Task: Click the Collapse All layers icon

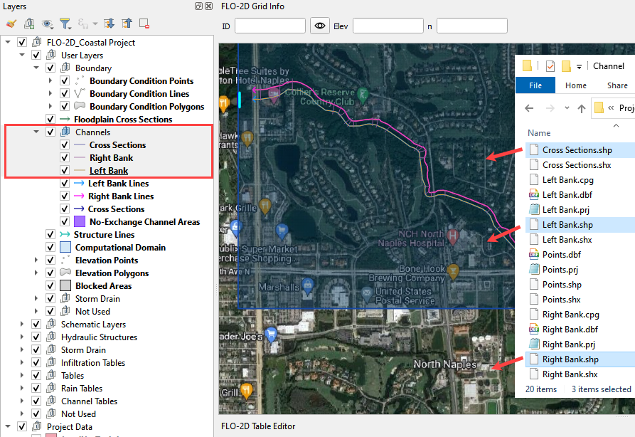Action: [127, 23]
